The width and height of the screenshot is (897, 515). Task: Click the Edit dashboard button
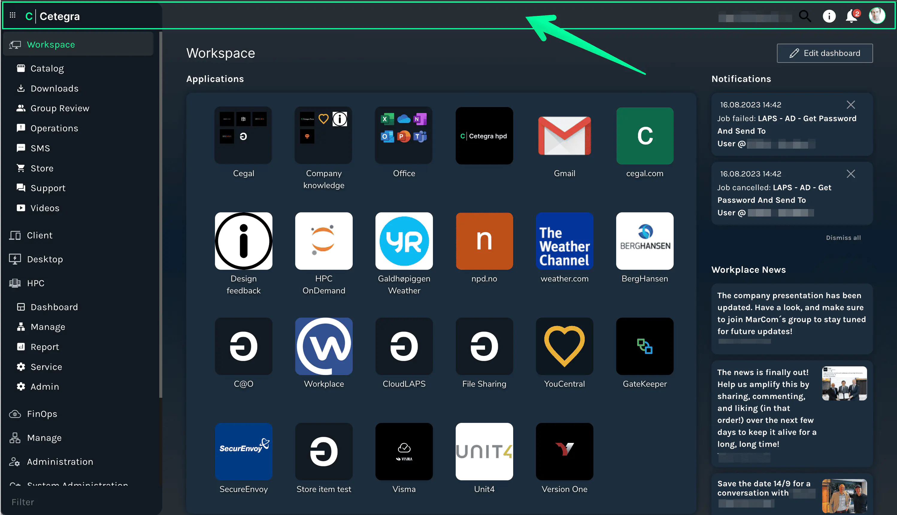tap(825, 54)
